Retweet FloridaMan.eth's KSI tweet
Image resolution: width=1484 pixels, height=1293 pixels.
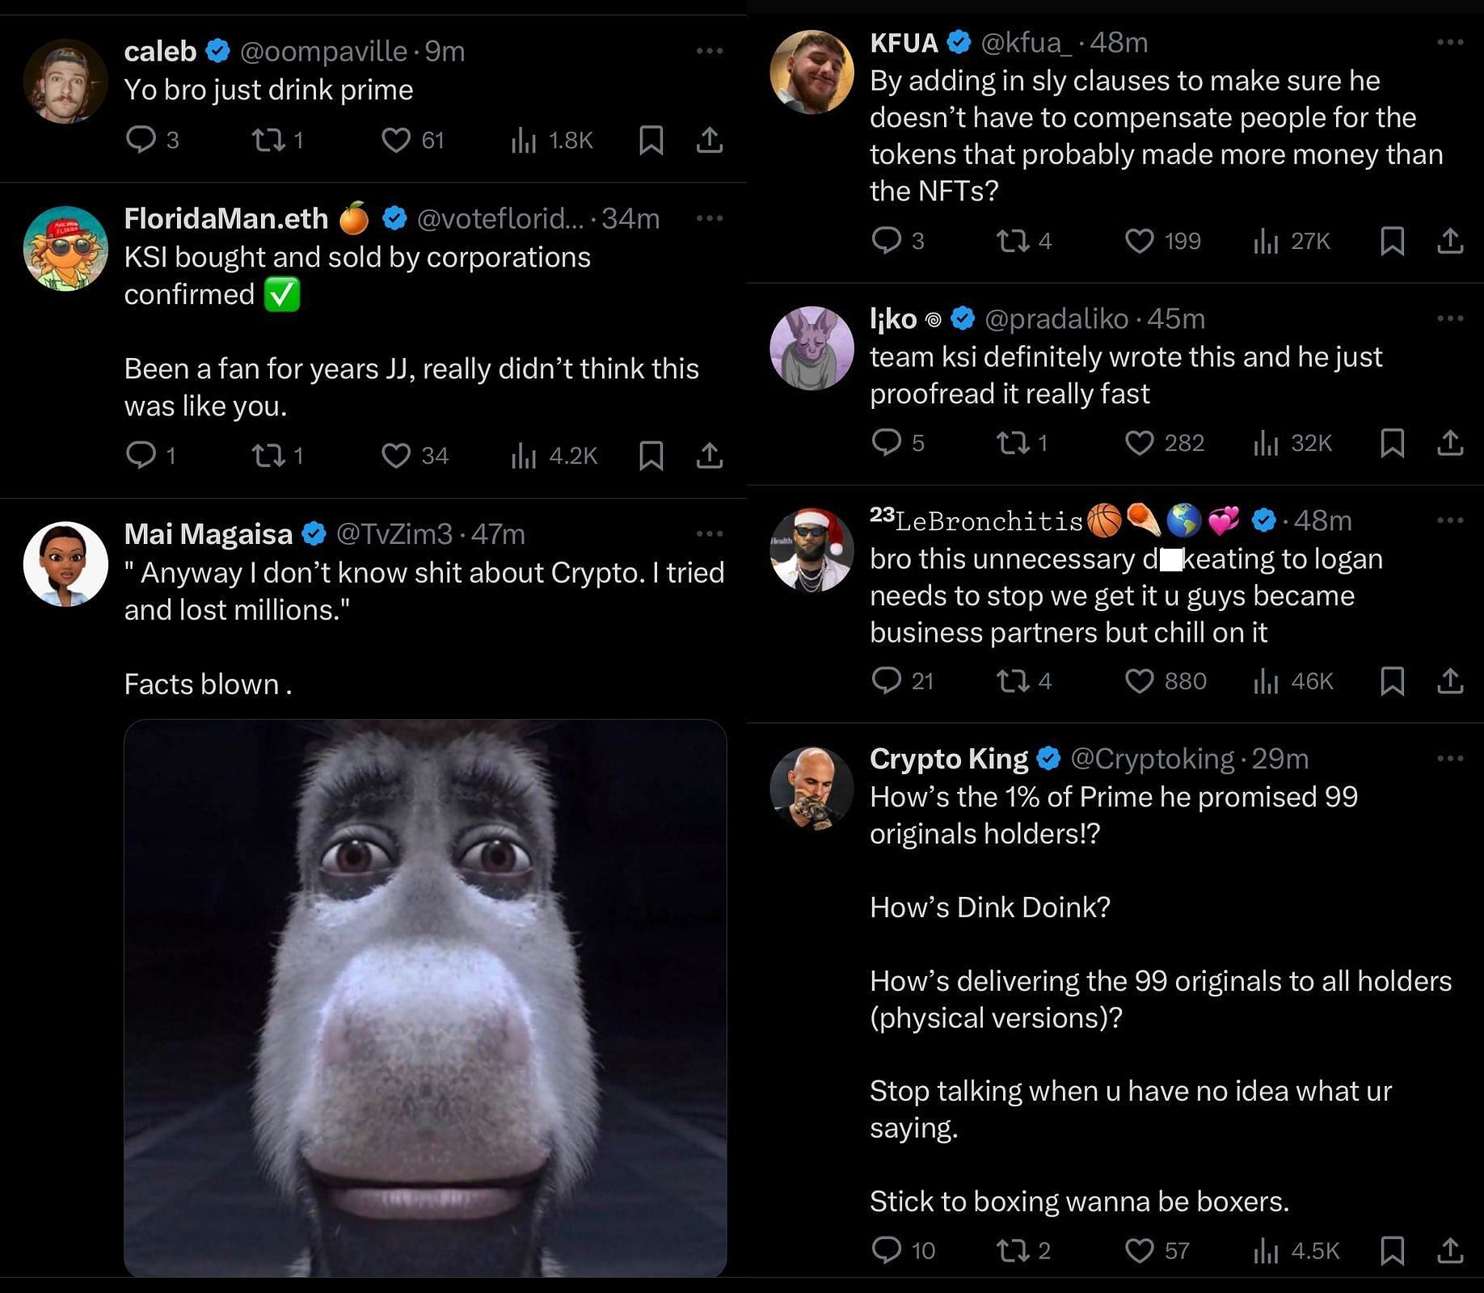pyautogui.click(x=268, y=456)
